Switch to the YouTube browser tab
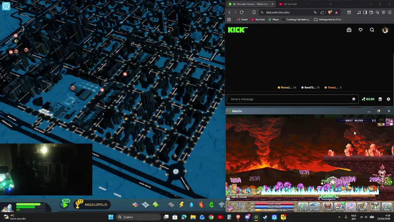 [290, 4]
